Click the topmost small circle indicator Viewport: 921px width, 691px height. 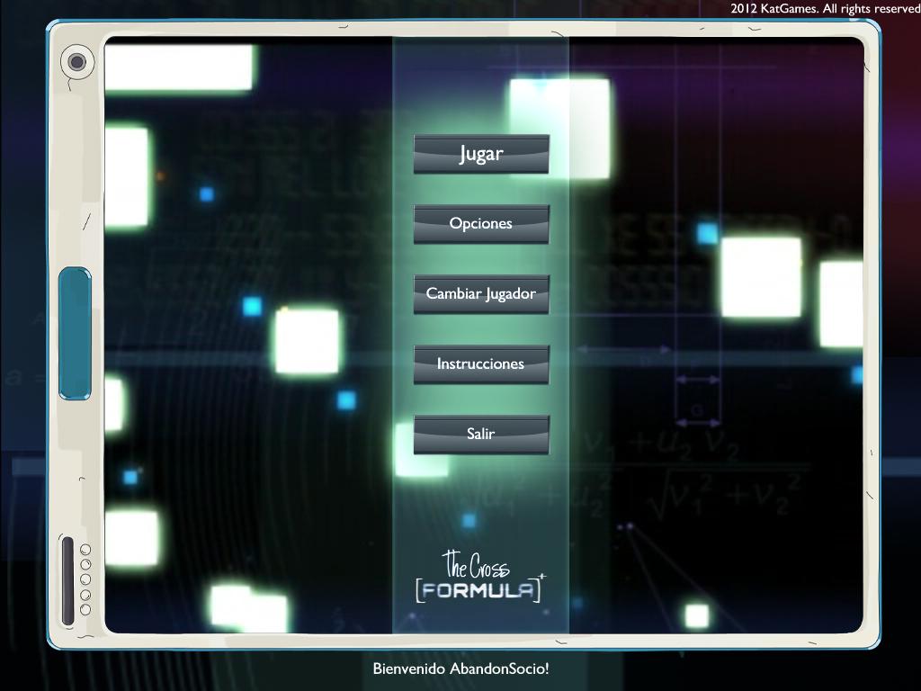(85, 549)
